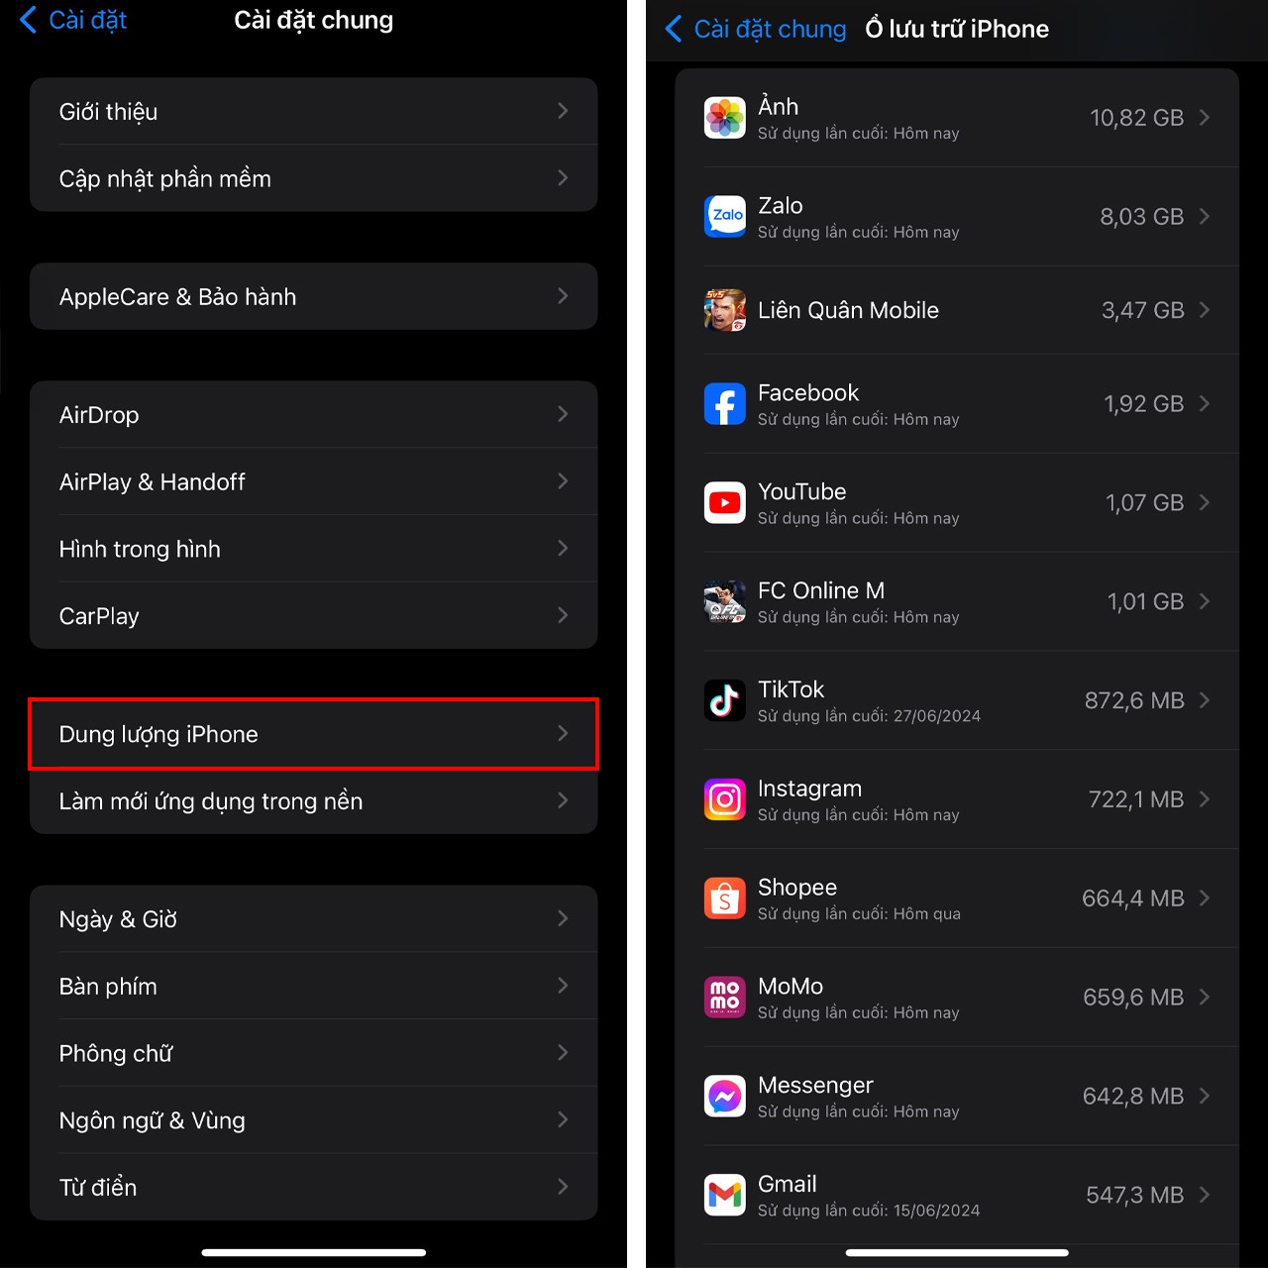Open Ngôn ngữ & Vùng

(x=313, y=1120)
